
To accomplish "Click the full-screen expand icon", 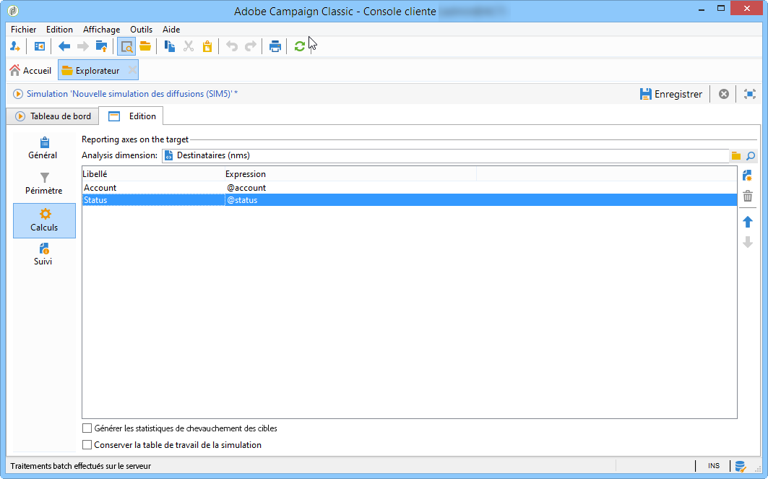I will (x=749, y=94).
